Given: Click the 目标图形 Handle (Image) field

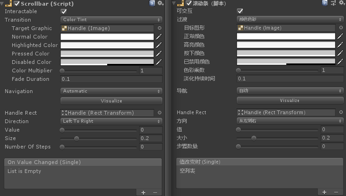Looking at the screenshot, I should 286,28.
